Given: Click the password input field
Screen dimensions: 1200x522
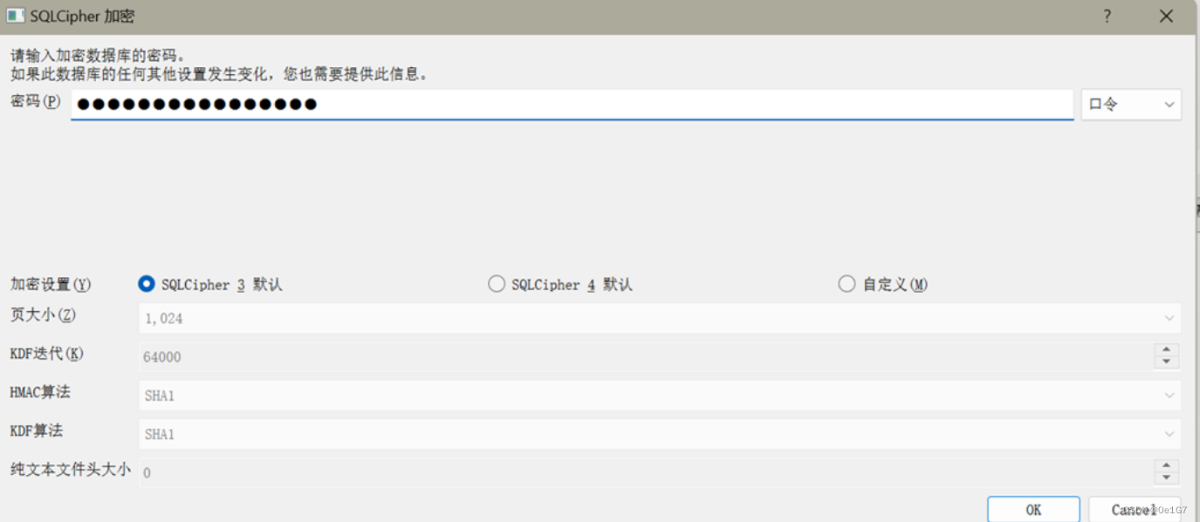Looking at the screenshot, I should 572,105.
